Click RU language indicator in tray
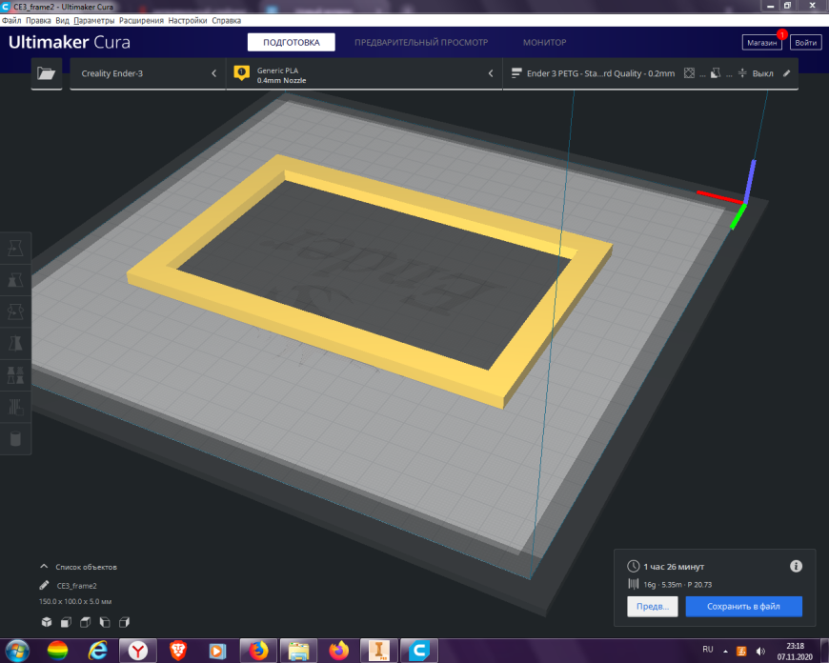Screen dimensions: 829x663 (x=708, y=650)
